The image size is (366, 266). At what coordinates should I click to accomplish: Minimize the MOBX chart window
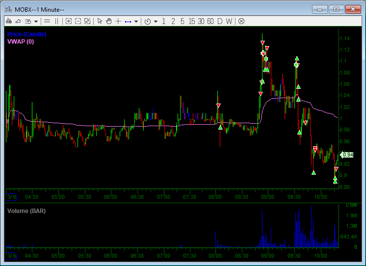tap(319, 9)
